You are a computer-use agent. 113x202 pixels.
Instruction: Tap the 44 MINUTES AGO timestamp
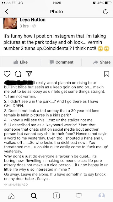tap(16, 184)
